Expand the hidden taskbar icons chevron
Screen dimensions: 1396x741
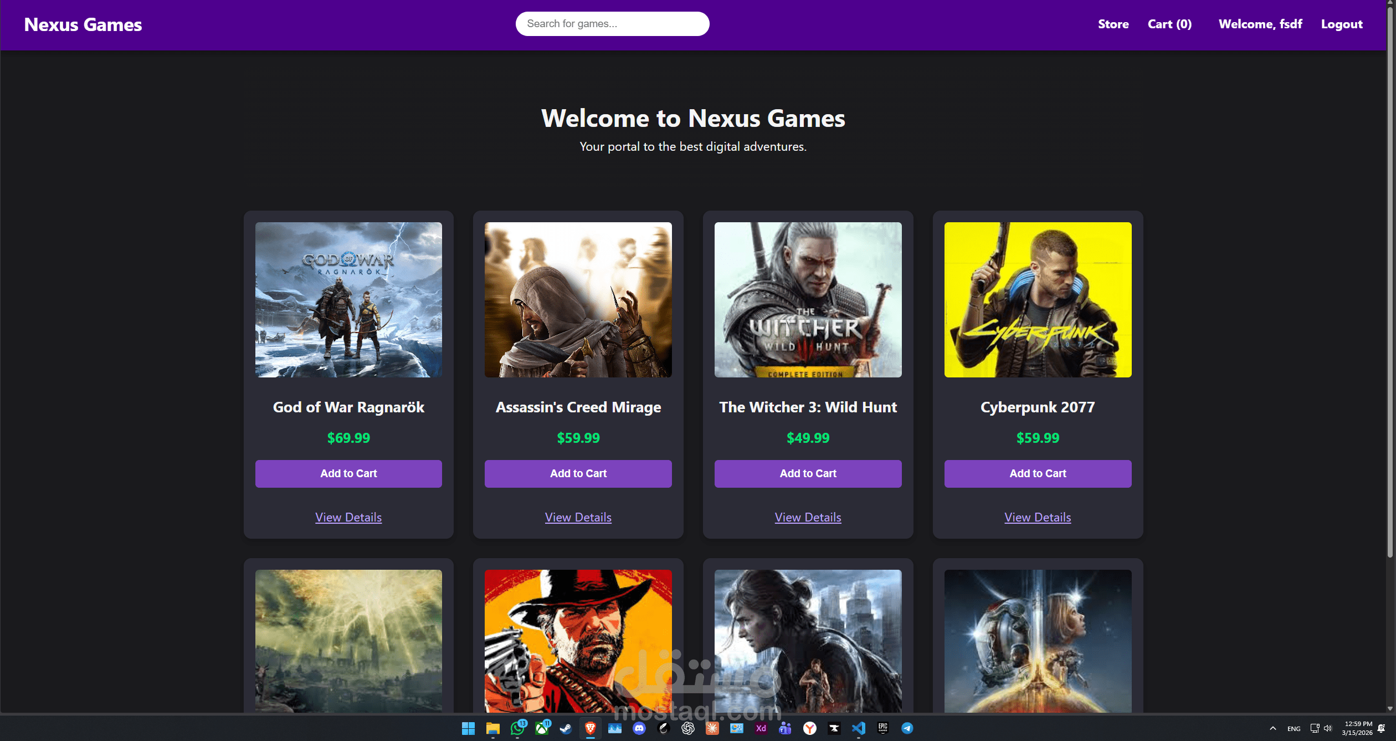pos(1272,728)
